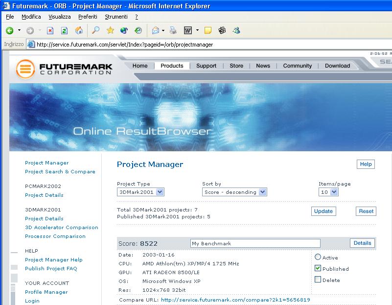392x305 pixels.
Task: Click the 'ATI RADEON 8500/LE' GPU value
Action: (x=171, y=273)
